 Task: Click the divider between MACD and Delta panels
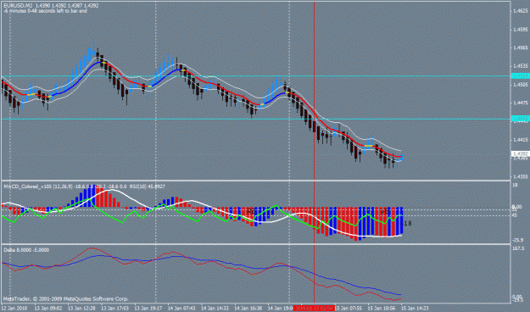(x=255, y=244)
